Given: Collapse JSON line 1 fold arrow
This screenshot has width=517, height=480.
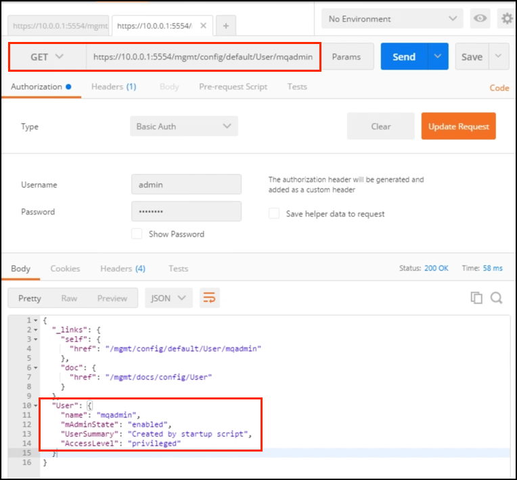Looking at the screenshot, I should tap(36, 321).
